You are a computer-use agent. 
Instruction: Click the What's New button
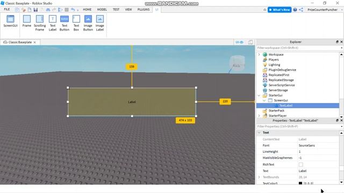pos(279,10)
